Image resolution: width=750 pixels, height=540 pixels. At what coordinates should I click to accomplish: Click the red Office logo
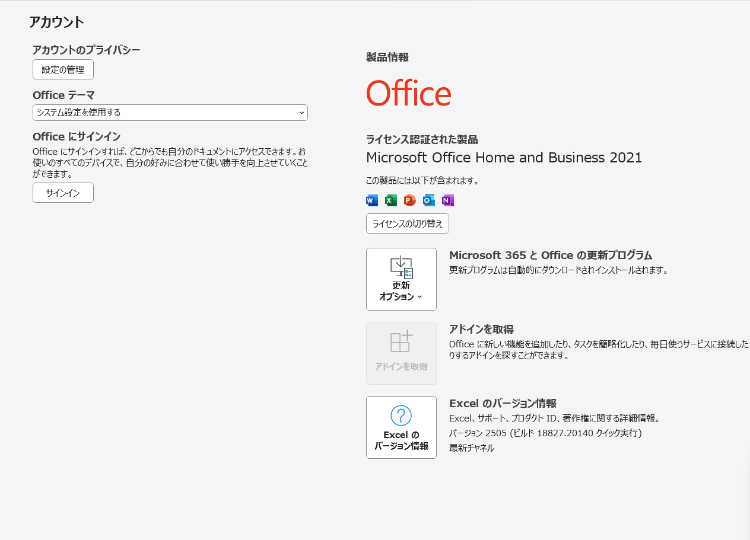click(x=408, y=94)
